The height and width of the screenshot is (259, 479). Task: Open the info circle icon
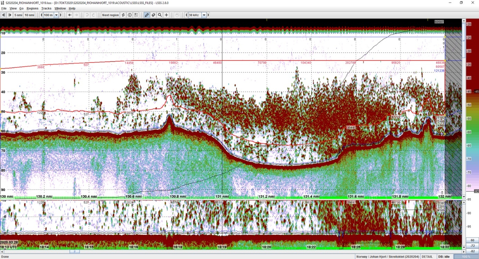coord(130,15)
